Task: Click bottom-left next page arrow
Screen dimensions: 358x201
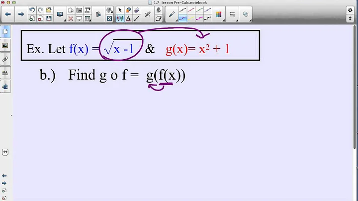Action: point(4,183)
